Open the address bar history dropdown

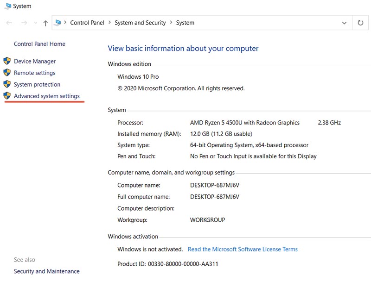[x=344, y=23]
